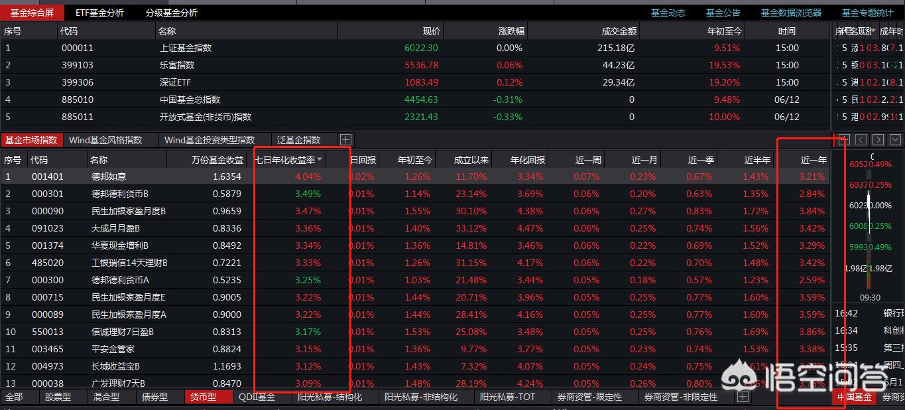Select the fund 大成月月盈B
Image resolution: width=905 pixels, height=410 pixels.
click(115, 228)
